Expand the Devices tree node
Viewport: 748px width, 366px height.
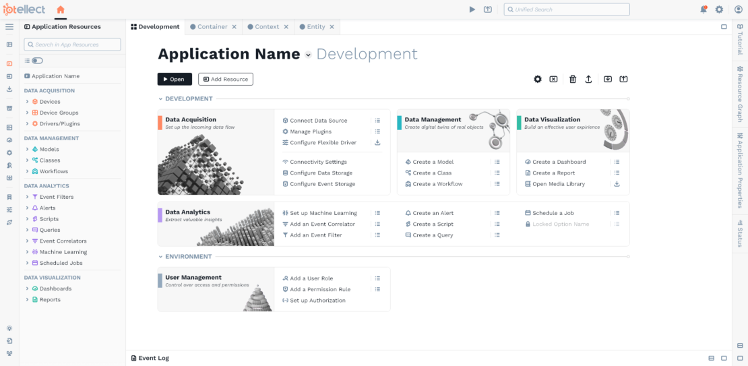(27, 102)
